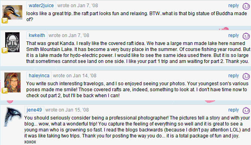Reply to water2juice's Buddha statue comment
Viewport: 251px width, 145px height.
(x=233, y=6)
